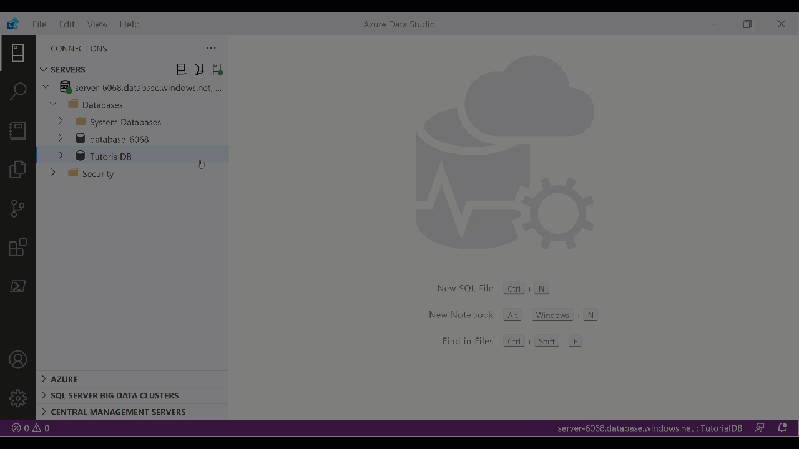Screen dimensions: 799x449
Task: Click the Security folder icon
Action: coord(73,173)
